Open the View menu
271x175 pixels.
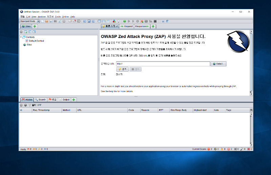pos(34,17)
